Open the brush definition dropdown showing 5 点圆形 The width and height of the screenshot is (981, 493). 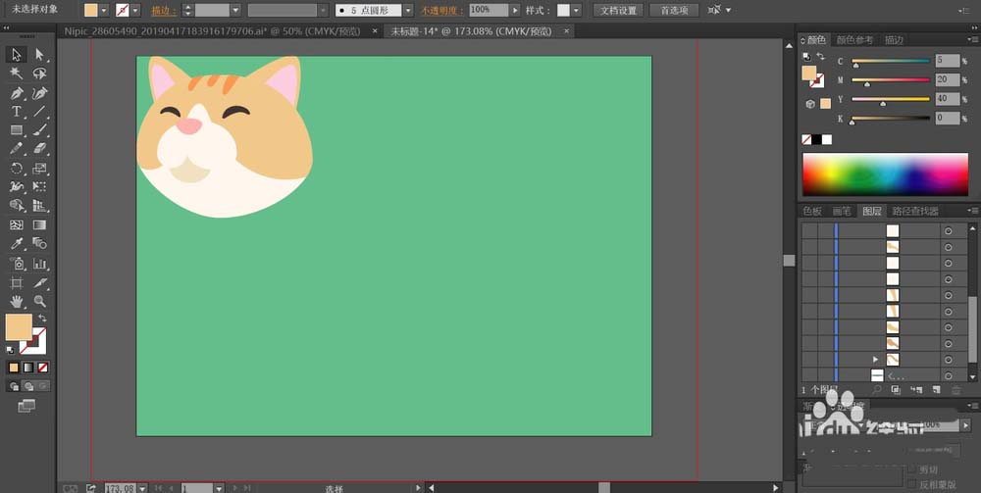click(x=408, y=10)
